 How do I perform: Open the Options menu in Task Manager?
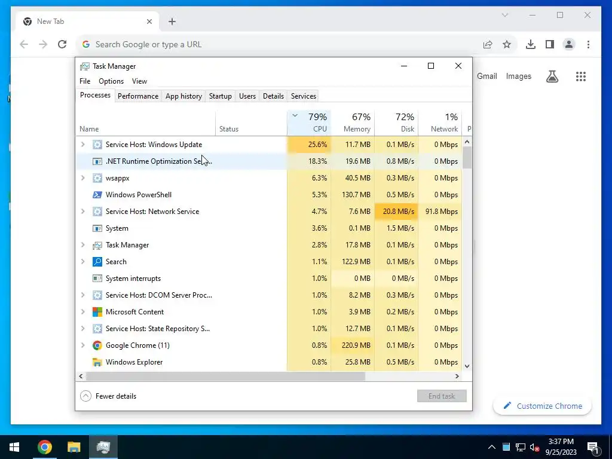point(111,81)
